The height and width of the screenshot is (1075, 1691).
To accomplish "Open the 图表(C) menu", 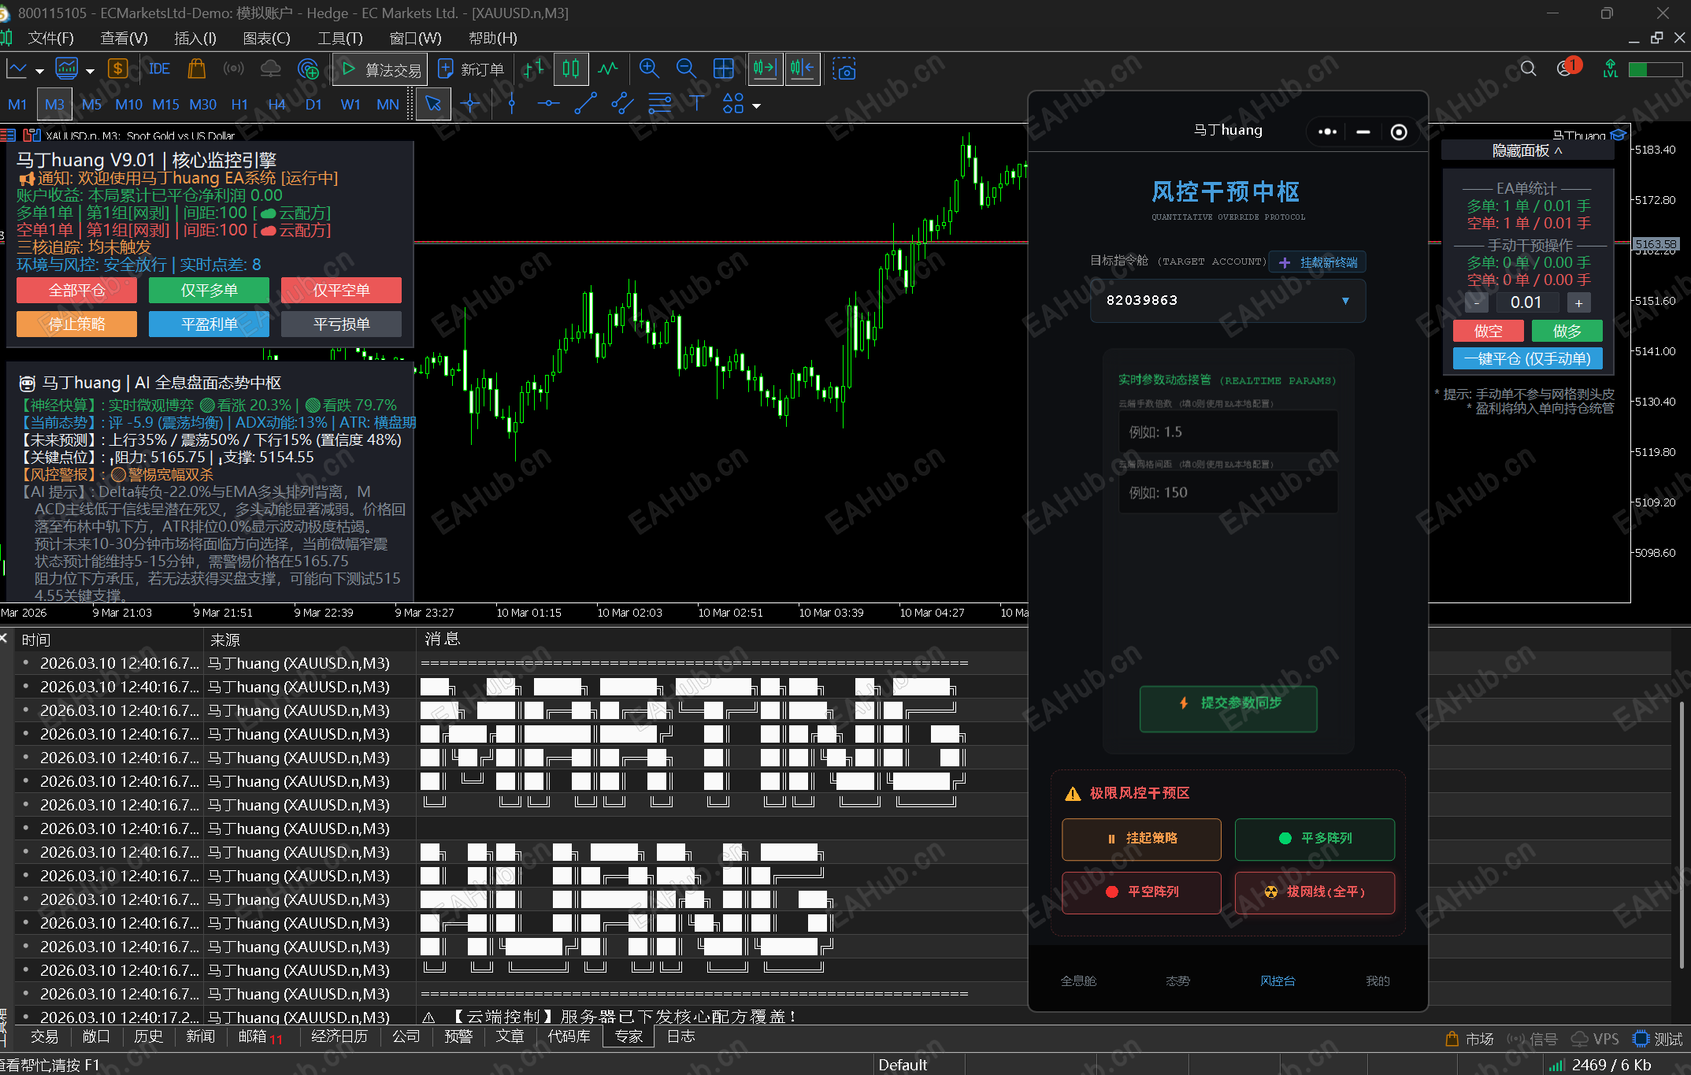I will [x=266, y=38].
